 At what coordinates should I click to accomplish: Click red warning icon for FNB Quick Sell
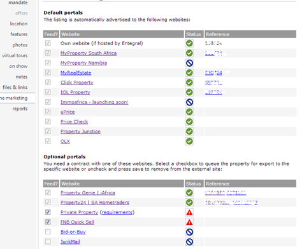(189, 222)
